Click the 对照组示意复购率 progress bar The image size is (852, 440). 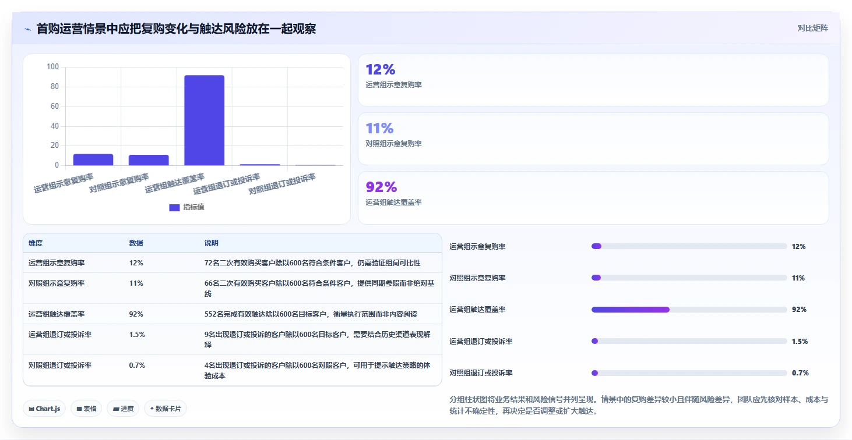[x=689, y=278]
